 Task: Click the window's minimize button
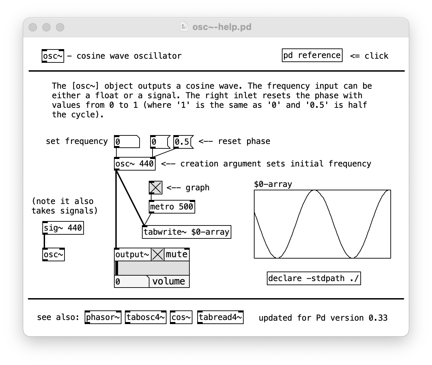click(x=46, y=27)
